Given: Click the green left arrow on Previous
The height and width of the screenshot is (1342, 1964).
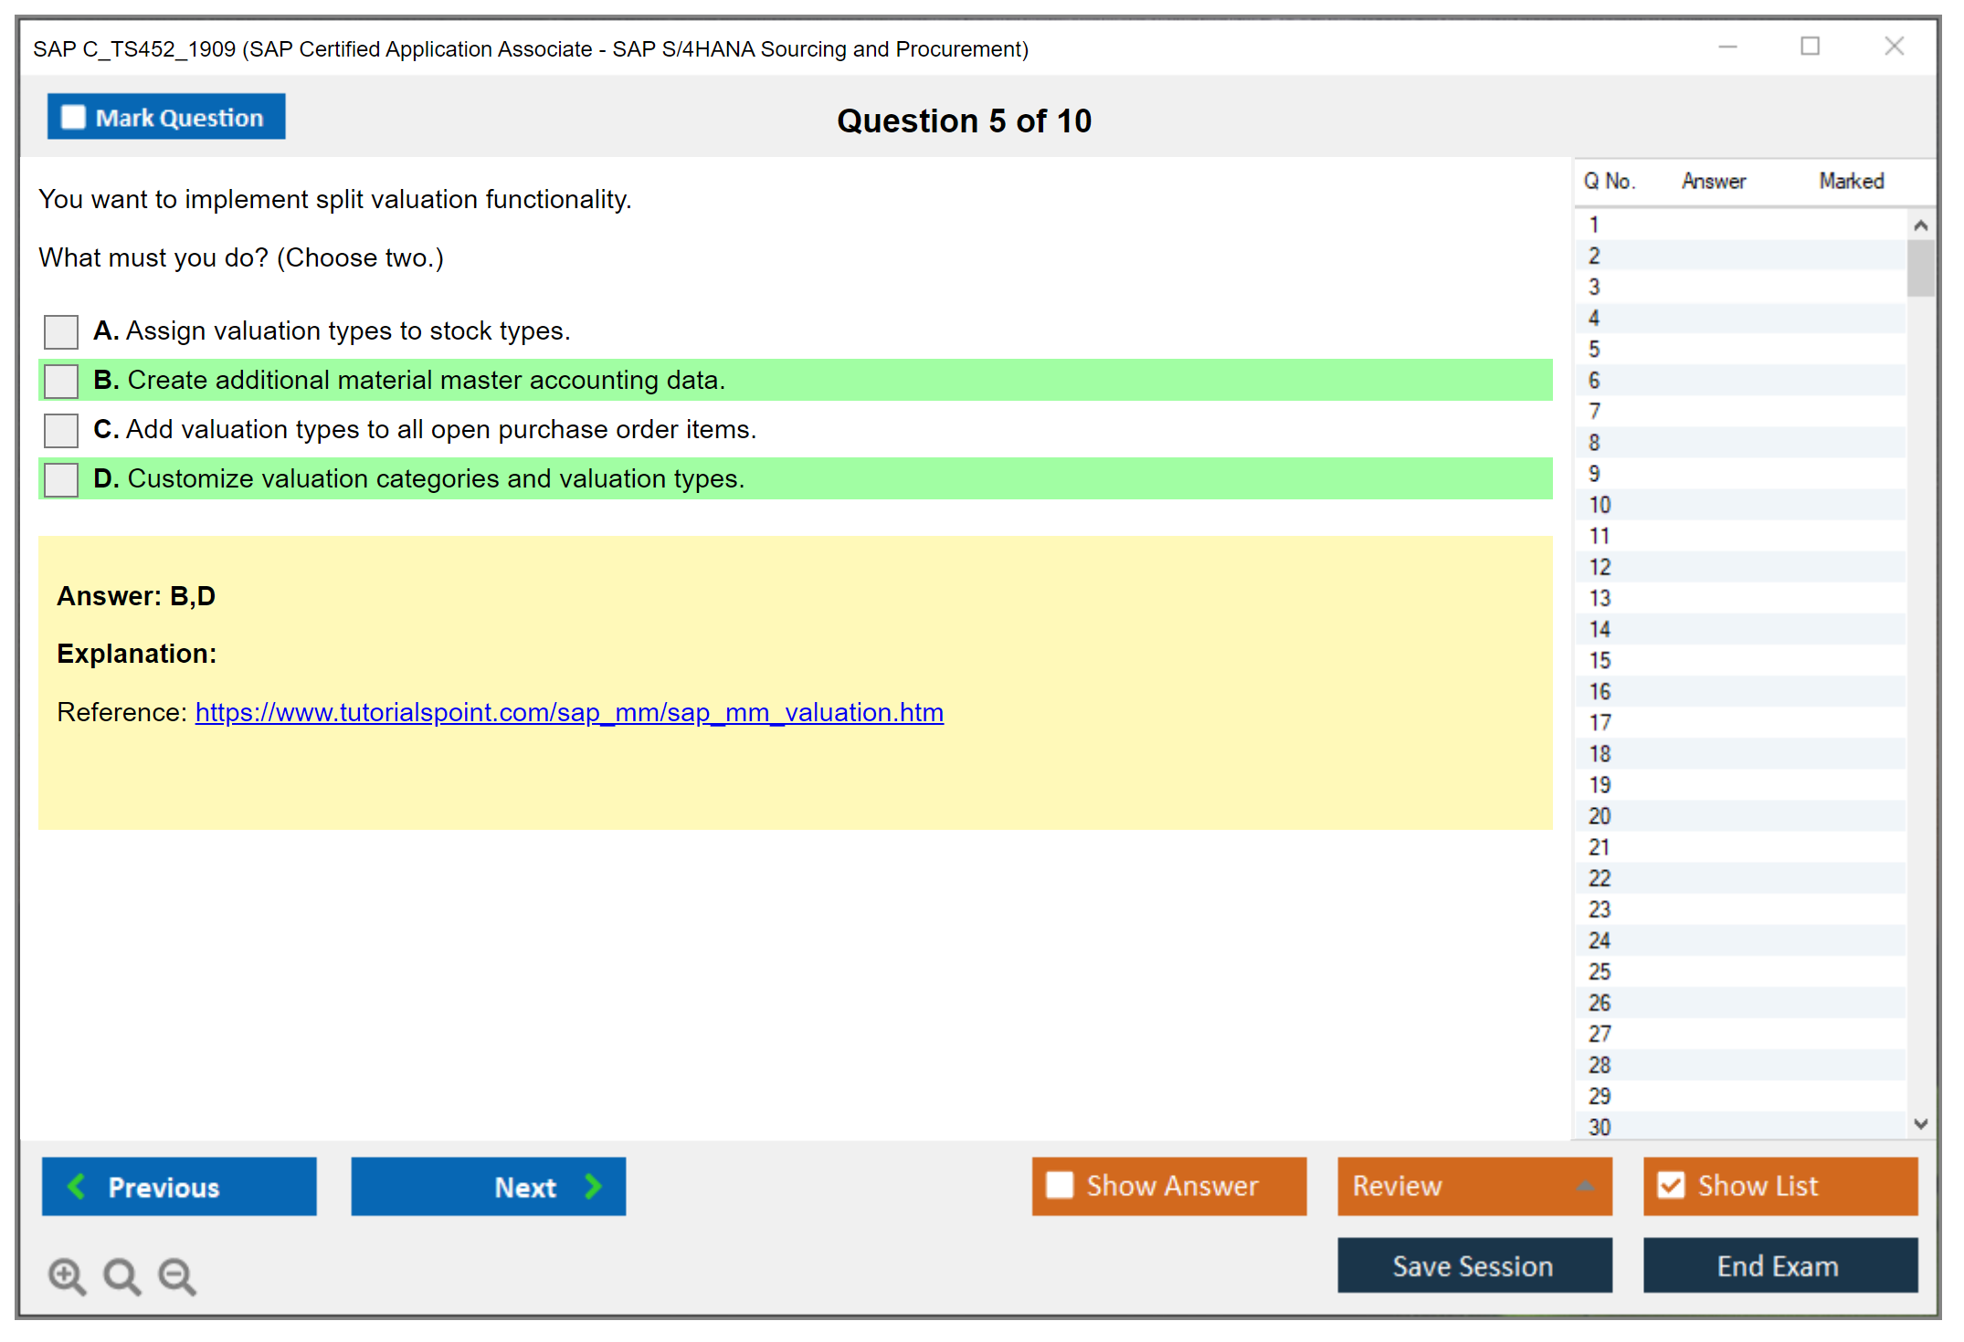Looking at the screenshot, I should [77, 1186].
